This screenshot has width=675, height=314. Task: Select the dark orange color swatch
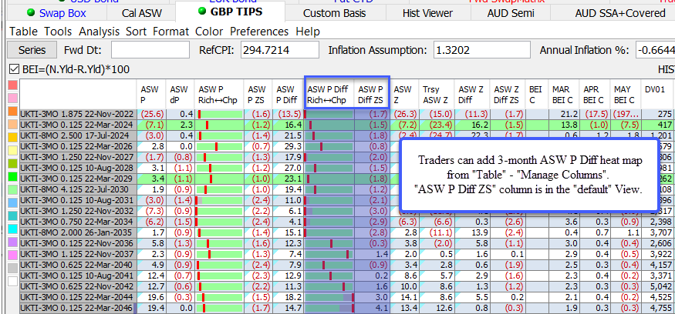[x=12, y=111]
